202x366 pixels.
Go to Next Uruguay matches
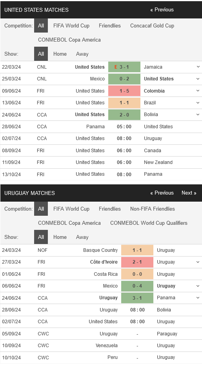[189, 193]
